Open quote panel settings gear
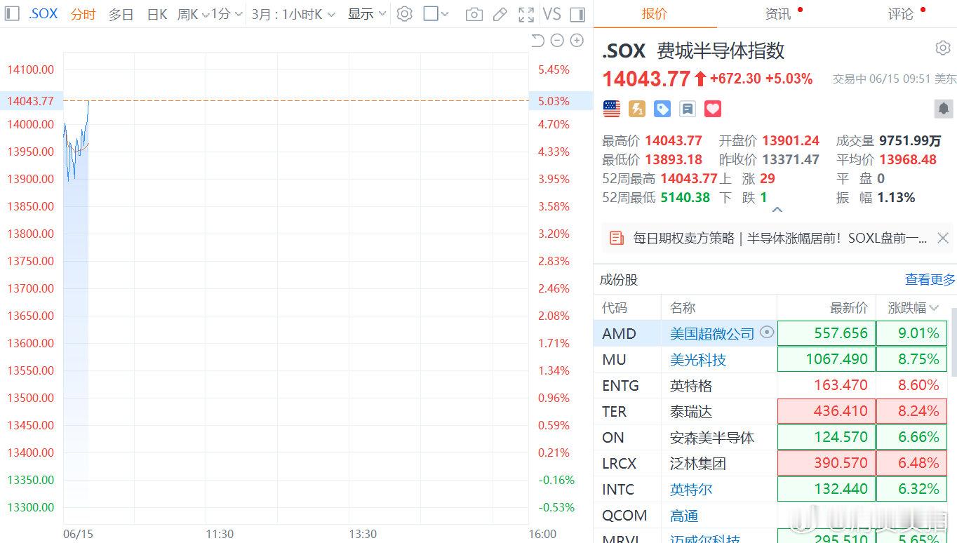957x543 pixels. [943, 48]
